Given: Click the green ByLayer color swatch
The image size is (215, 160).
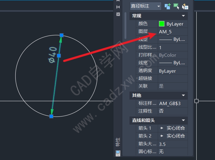Looking at the screenshot, I should pyautogui.click(x=161, y=24).
